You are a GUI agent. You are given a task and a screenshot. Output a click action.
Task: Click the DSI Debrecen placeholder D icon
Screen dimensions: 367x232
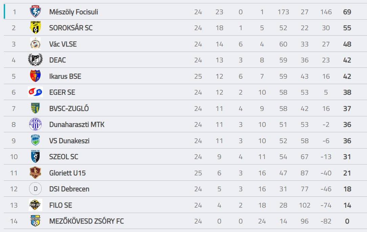(x=35, y=189)
